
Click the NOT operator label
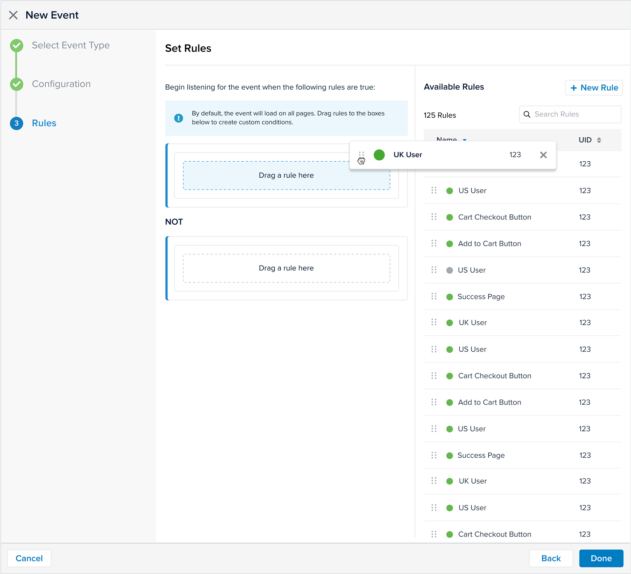tap(174, 222)
